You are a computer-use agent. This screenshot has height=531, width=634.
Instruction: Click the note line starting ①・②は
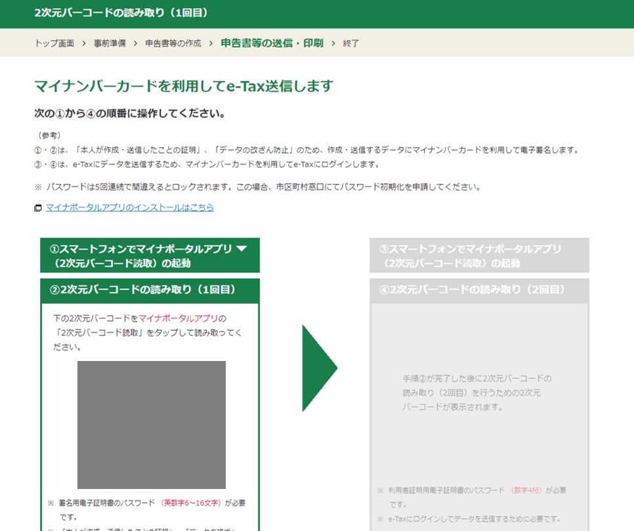click(306, 150)
